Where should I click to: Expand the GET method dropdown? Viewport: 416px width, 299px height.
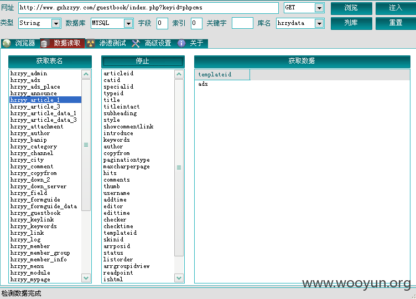(319, 8)
